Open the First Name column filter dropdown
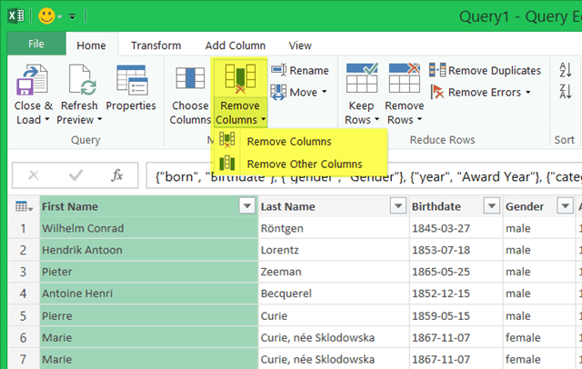Viewport: 582px width, 369px height. [x=246, y=206]
